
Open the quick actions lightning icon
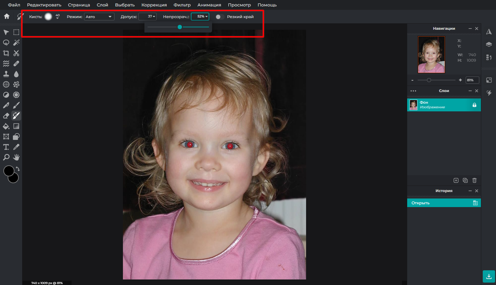coord(489,93)
